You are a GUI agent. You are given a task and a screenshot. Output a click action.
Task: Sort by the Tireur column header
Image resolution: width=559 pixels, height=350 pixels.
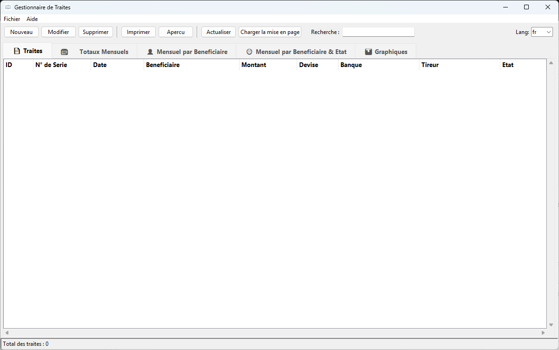pos(460,65)
